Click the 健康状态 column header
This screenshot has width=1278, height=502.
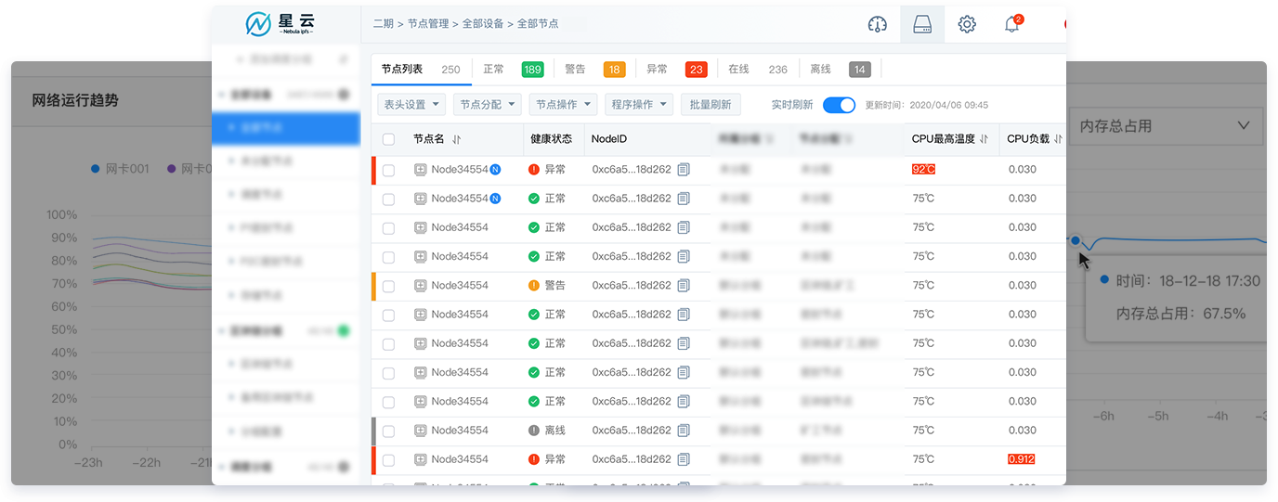[551, 139]
